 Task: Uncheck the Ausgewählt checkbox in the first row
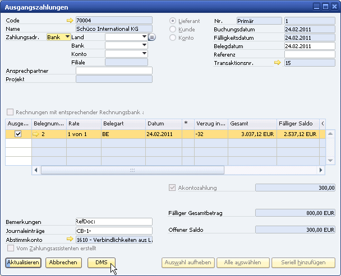18,134
